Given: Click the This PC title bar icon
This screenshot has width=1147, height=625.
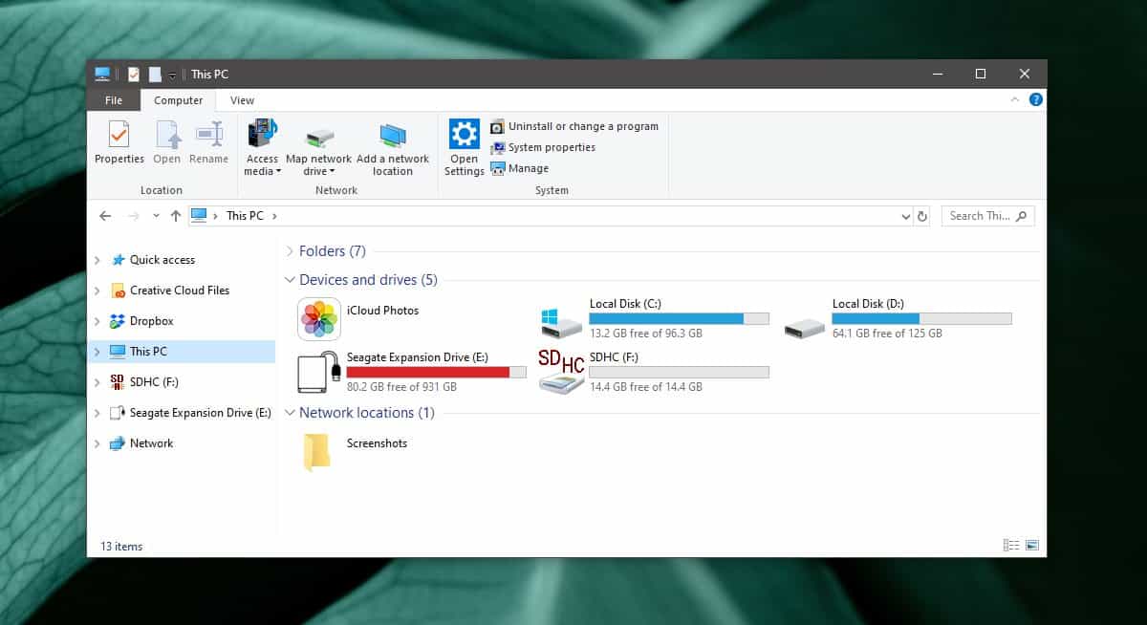Looking at the screenshot, I should coord(102,75).
